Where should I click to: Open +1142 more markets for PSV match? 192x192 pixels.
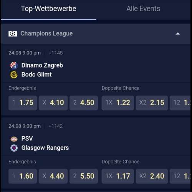pos(56,126)
